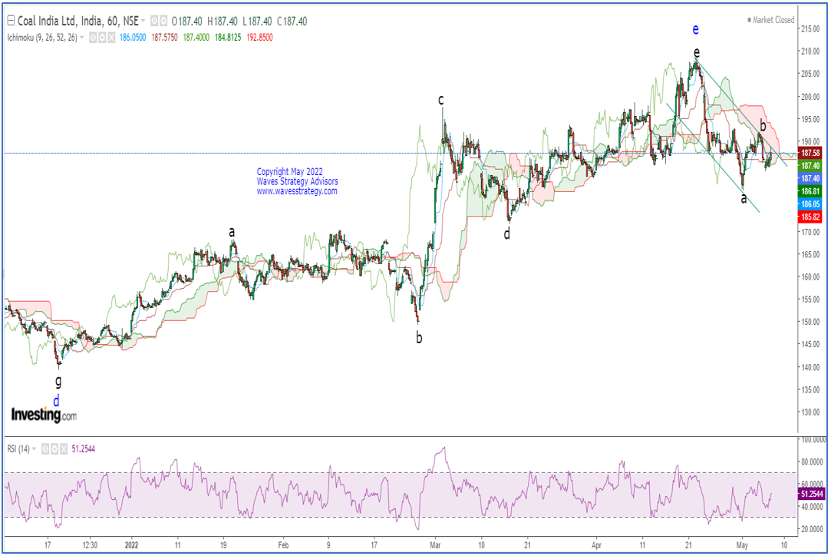Click the red 185.82 price axis label
The image size is (831, 556).
pyautogui.click(x=810, y=217)
